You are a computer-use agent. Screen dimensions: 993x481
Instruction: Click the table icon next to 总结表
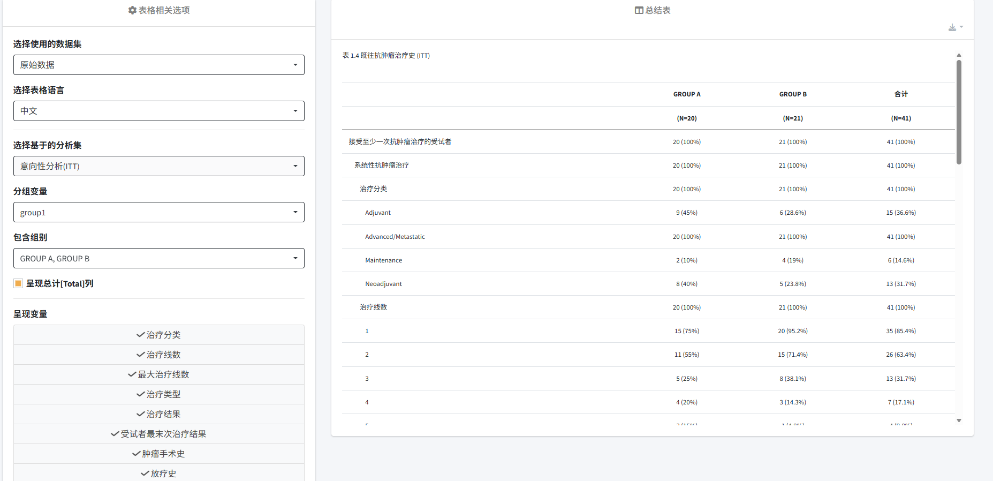639,10
